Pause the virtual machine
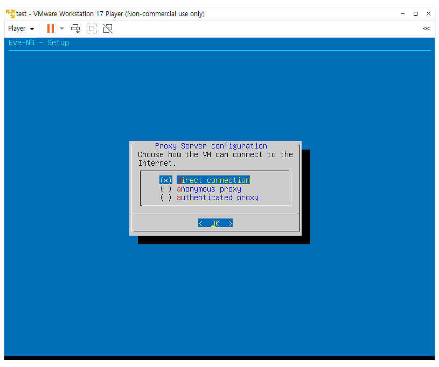 coord(51,29)
